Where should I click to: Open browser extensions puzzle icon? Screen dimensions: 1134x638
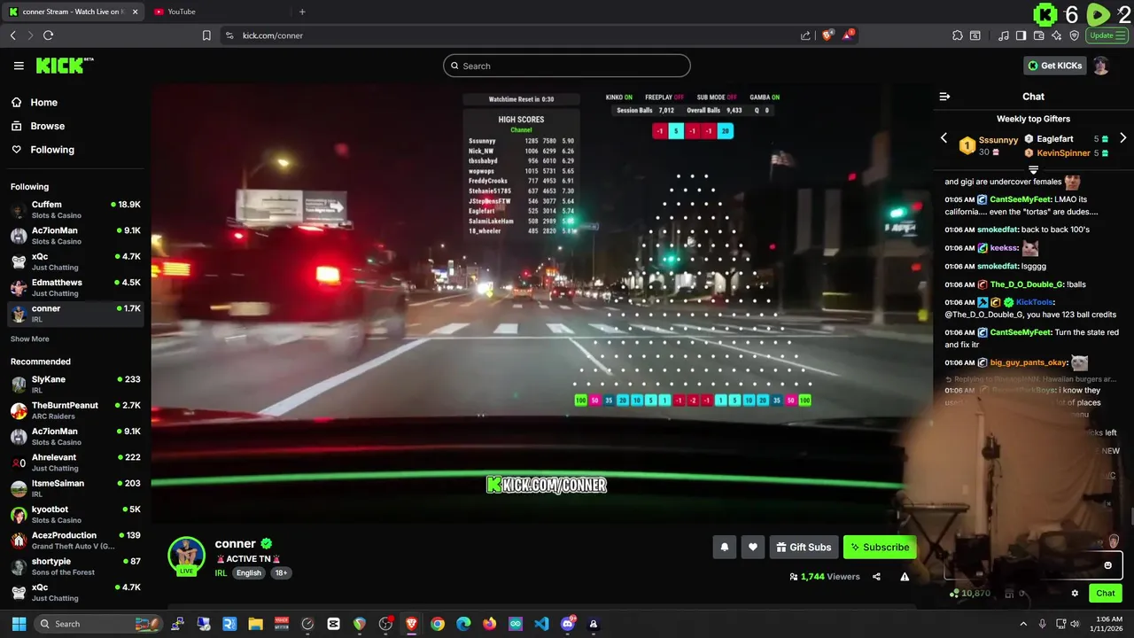(958, 35)
